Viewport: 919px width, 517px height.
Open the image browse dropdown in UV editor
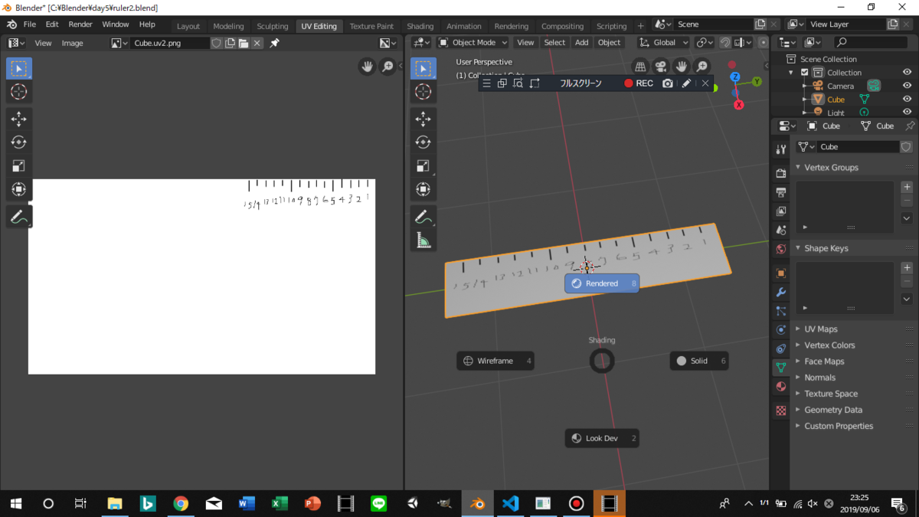pyautogui.click(x=119, y=43)
